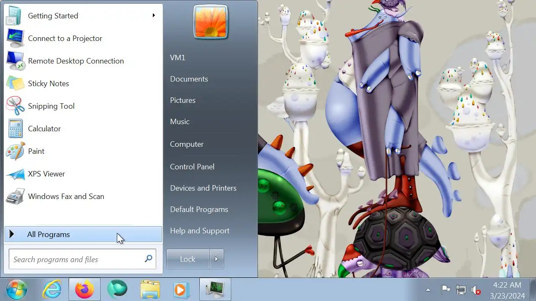Open Sticky Notes icon
This screenshot has height=301, width=536.
tap(16, 84)
